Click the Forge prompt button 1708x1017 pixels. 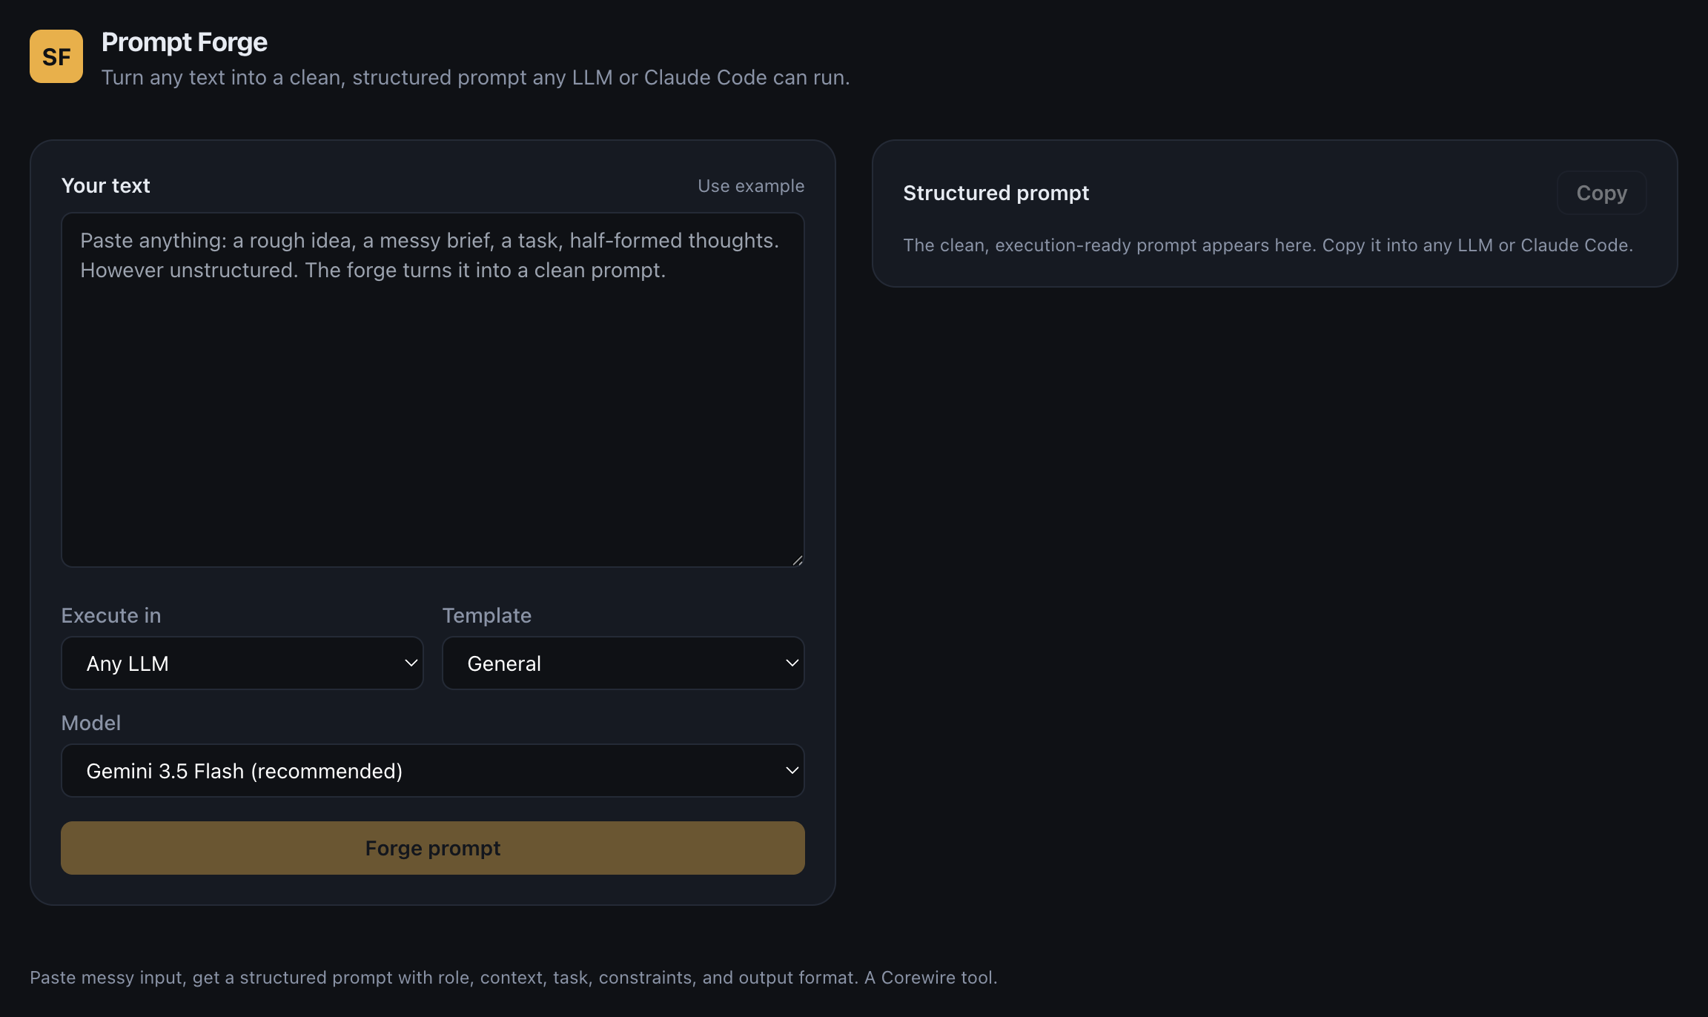[x=433, y=848]
